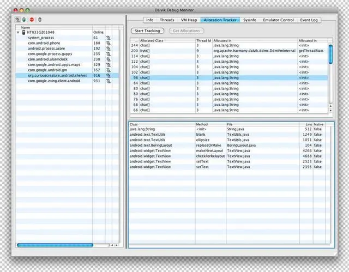Click the phone icon beside HT833GZ01048
The height and width of the screenshot is (272, 349).
[x=23, y=33]
